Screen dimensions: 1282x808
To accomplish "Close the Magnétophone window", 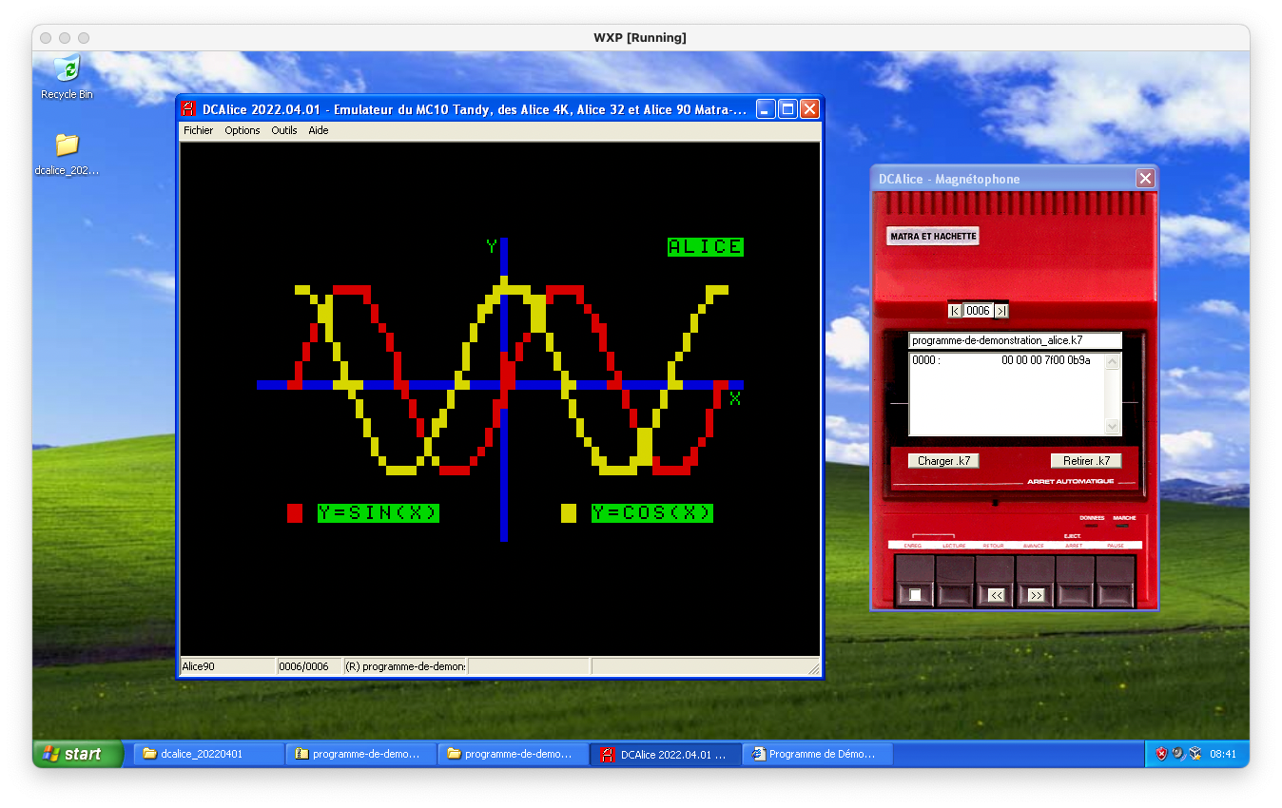I will pos(1145,179).
